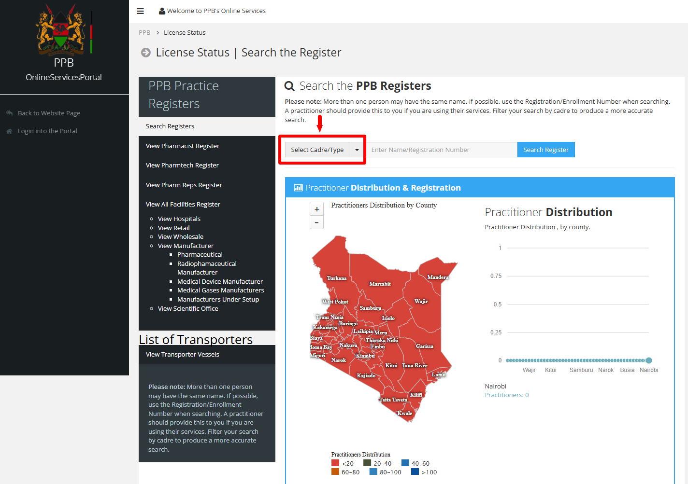Open View Pharmacist Register
The width and height of the screenshot is (688, 484).
coord(183,146)
